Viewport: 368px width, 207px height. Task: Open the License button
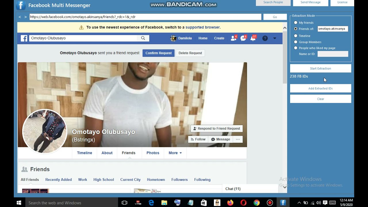(342, 3)
